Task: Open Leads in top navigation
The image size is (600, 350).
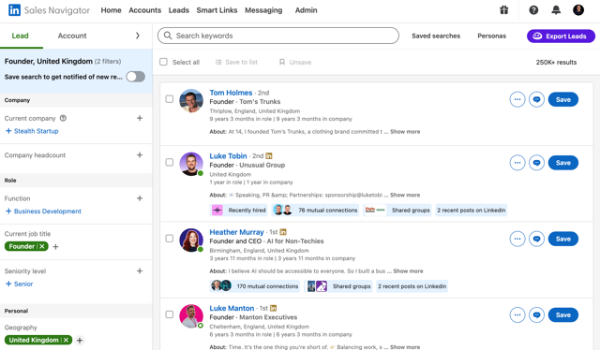Action: point(179,10)
